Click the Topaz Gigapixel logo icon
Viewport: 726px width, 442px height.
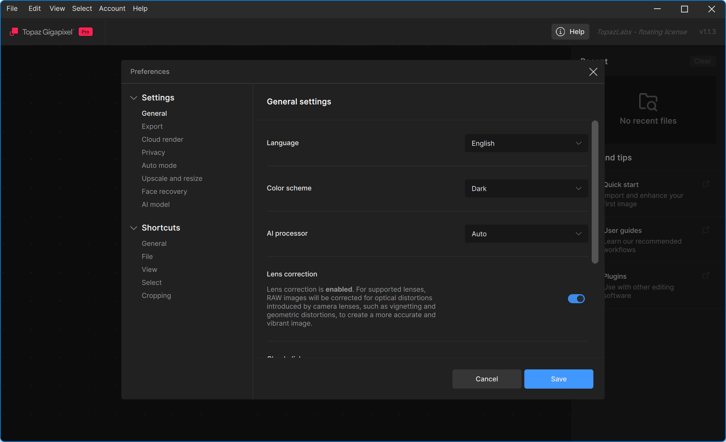click(x=14, y=32)
